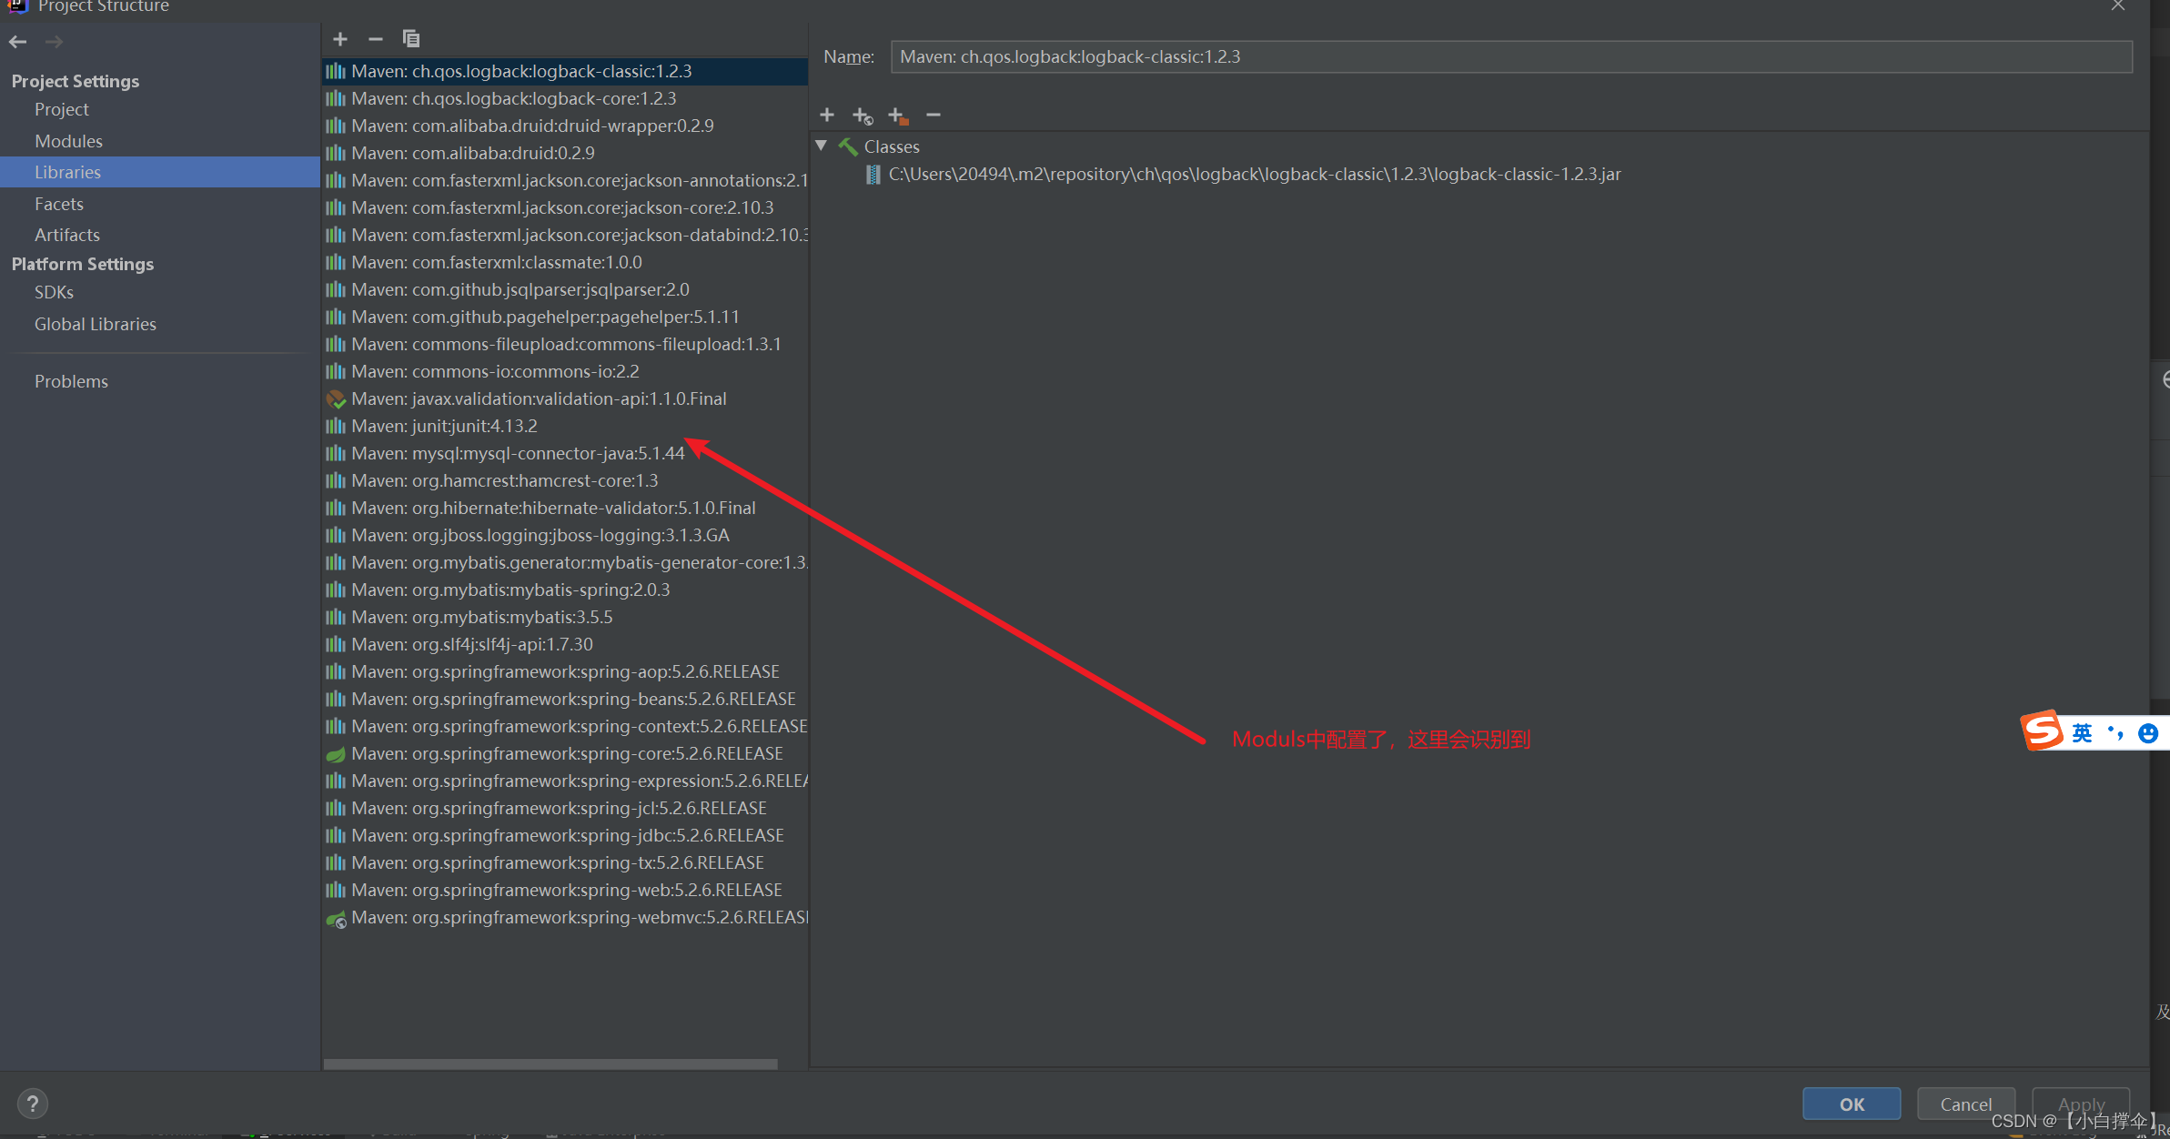This screenshot has width=2170, height=1139.
Task: Click the OK button
Action: 1852,1104
